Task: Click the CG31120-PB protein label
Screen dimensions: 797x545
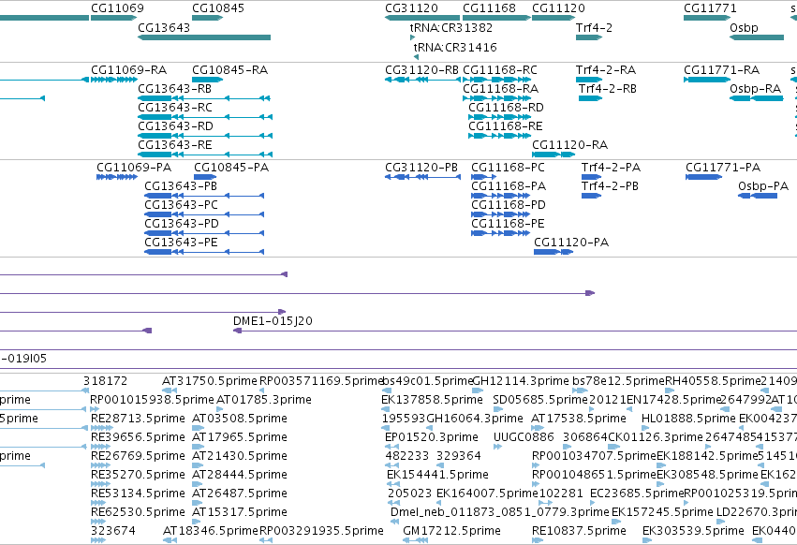Action: click(421, 168)
